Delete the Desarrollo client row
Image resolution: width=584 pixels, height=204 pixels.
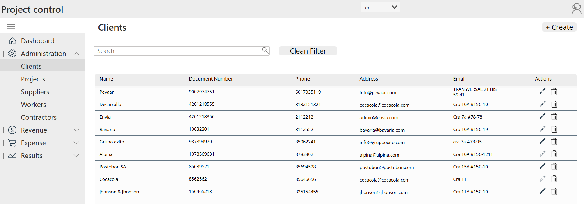[554, 104]
